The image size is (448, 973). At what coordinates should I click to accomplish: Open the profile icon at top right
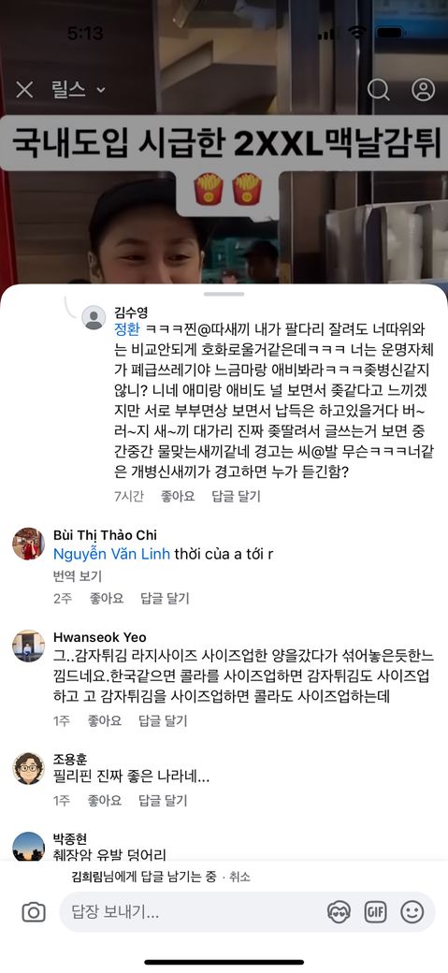click(x=423, y=90)
